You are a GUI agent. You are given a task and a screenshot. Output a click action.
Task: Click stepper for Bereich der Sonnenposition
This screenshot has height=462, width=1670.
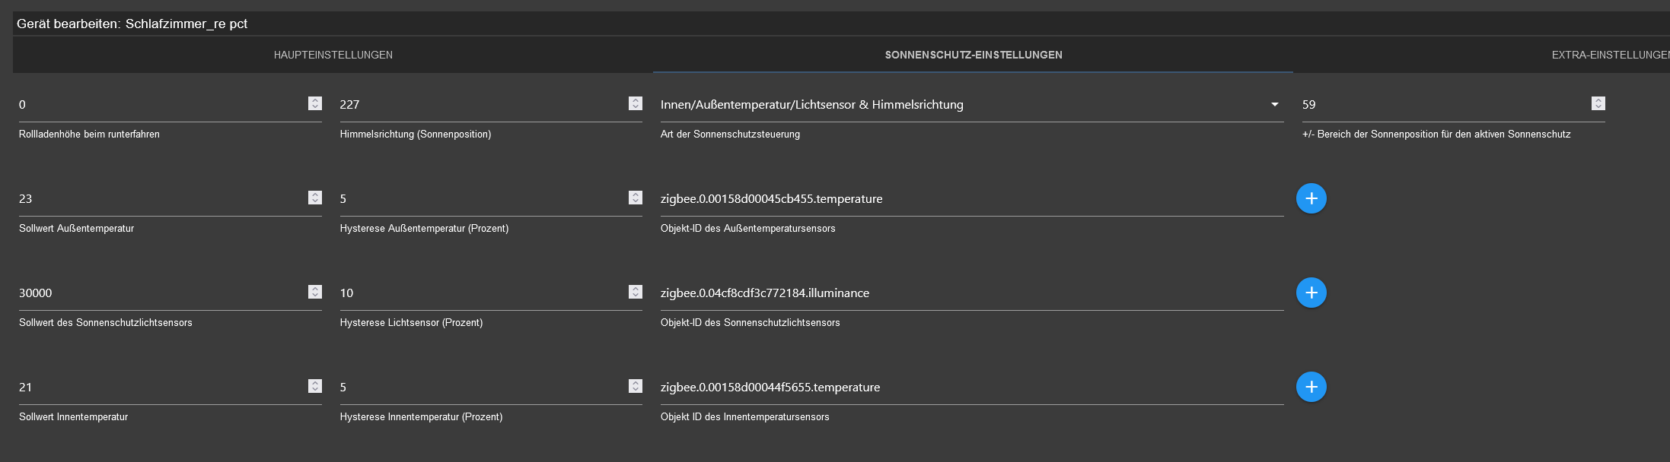1598,103
